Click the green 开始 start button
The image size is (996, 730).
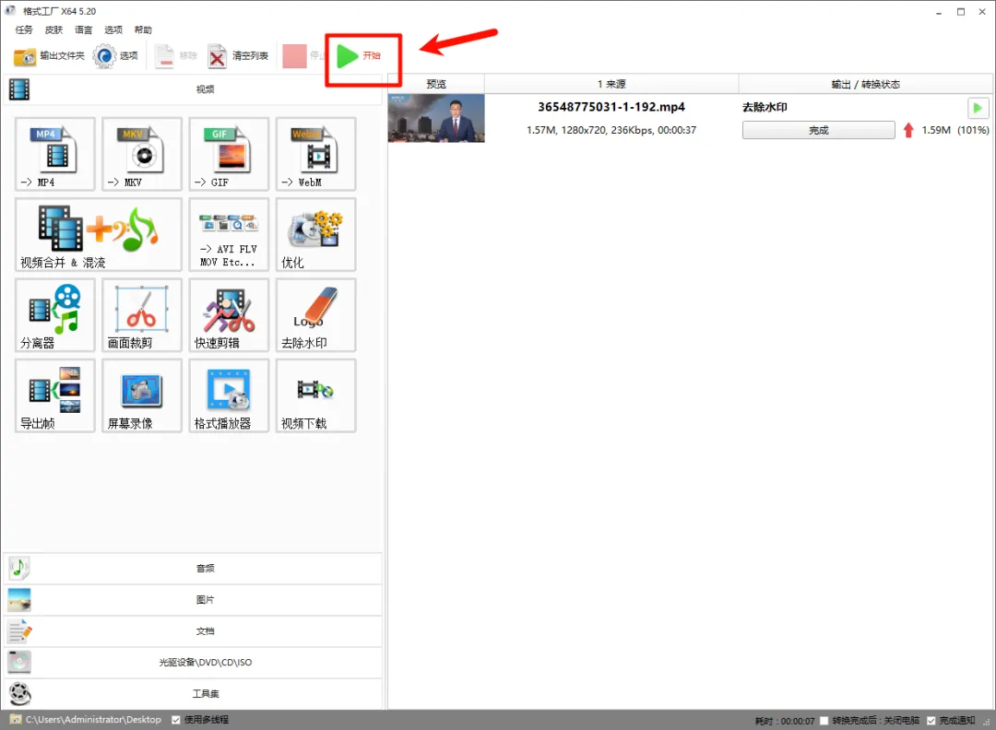(x=358, y=56)
